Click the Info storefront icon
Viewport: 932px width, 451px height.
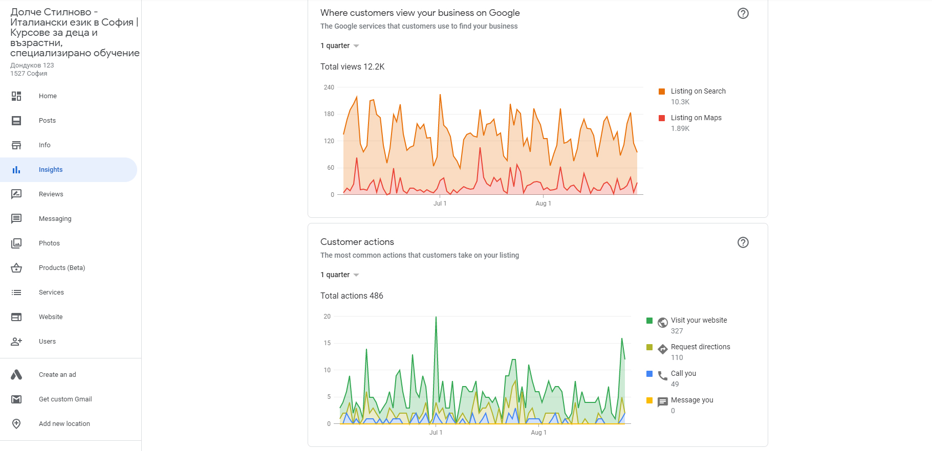point(16,145)
